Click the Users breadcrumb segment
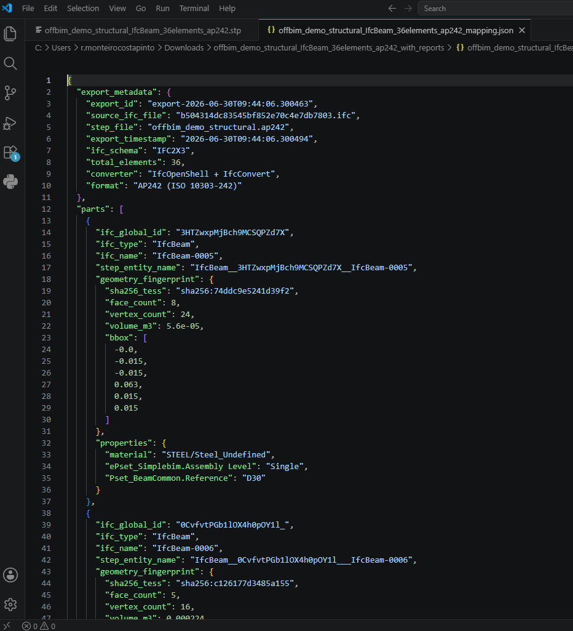 (61, 48)
